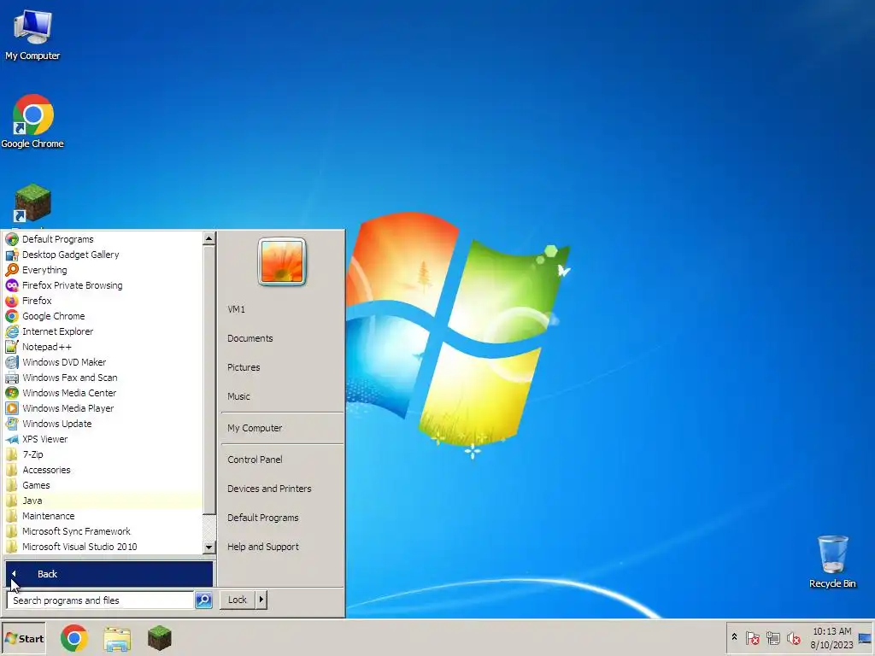Viewport: 875px width, 656px height.
Task: Expand Microsoft Visual Studio 2010 folder
Action: pyautogui.click(x=103, y=547)
